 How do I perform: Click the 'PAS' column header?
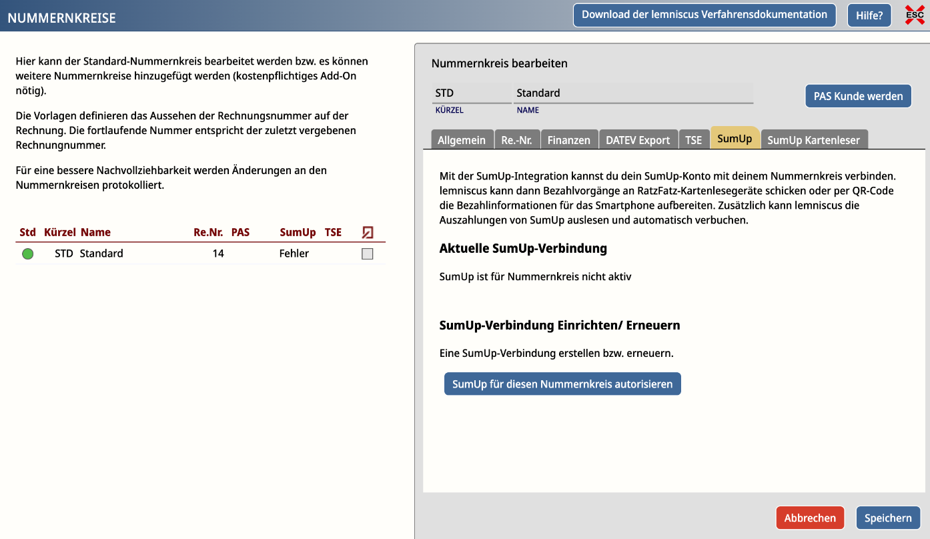(240, 232)
